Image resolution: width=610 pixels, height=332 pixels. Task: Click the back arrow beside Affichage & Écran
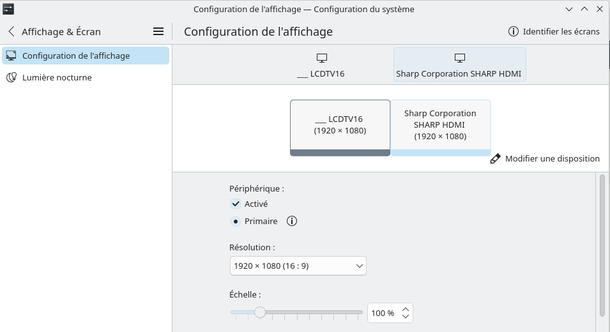click(x=11, y=31)
